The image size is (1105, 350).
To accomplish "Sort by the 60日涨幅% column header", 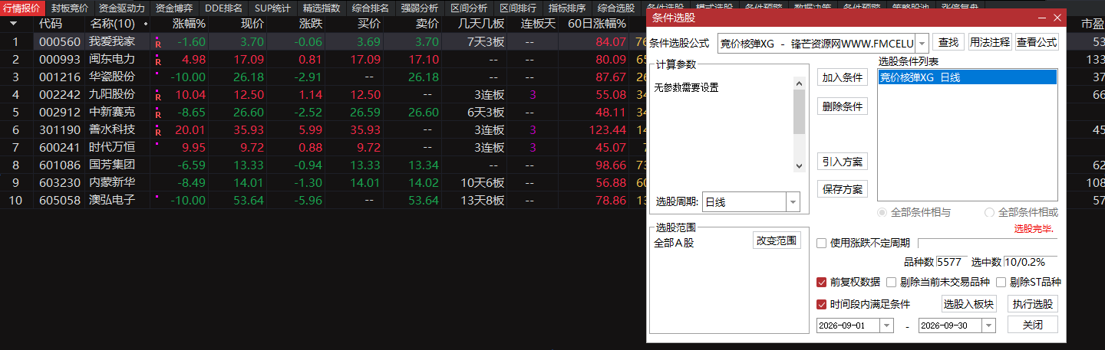I will [x=597, y=24].
